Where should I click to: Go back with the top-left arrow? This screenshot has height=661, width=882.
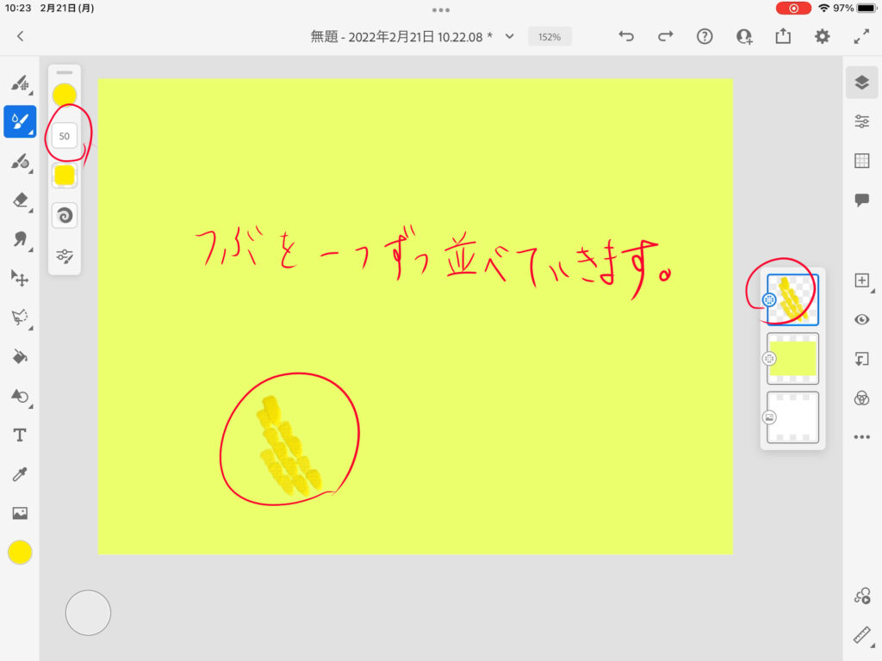(x=21, y=36)
